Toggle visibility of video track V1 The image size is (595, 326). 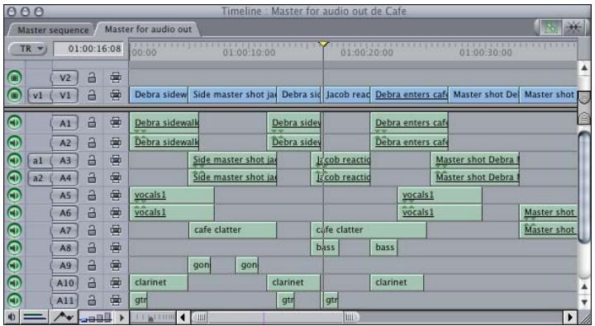(x=14, y=95)
